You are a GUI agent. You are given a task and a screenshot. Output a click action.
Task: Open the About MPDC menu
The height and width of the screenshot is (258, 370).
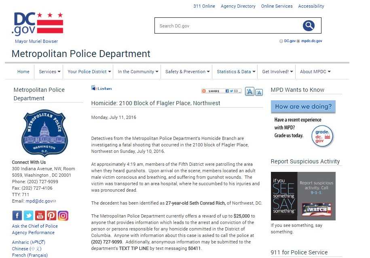(x=315, y=72)
